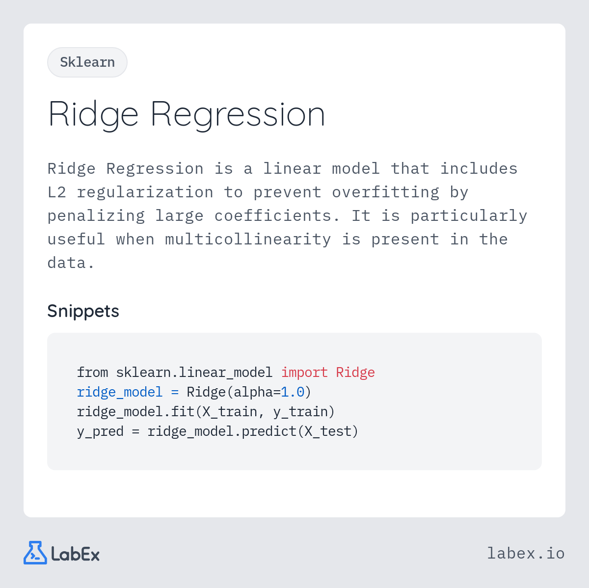Open the labex.io link
The image size is (589, 588).
pyautogui.click(x=526, y=553)
